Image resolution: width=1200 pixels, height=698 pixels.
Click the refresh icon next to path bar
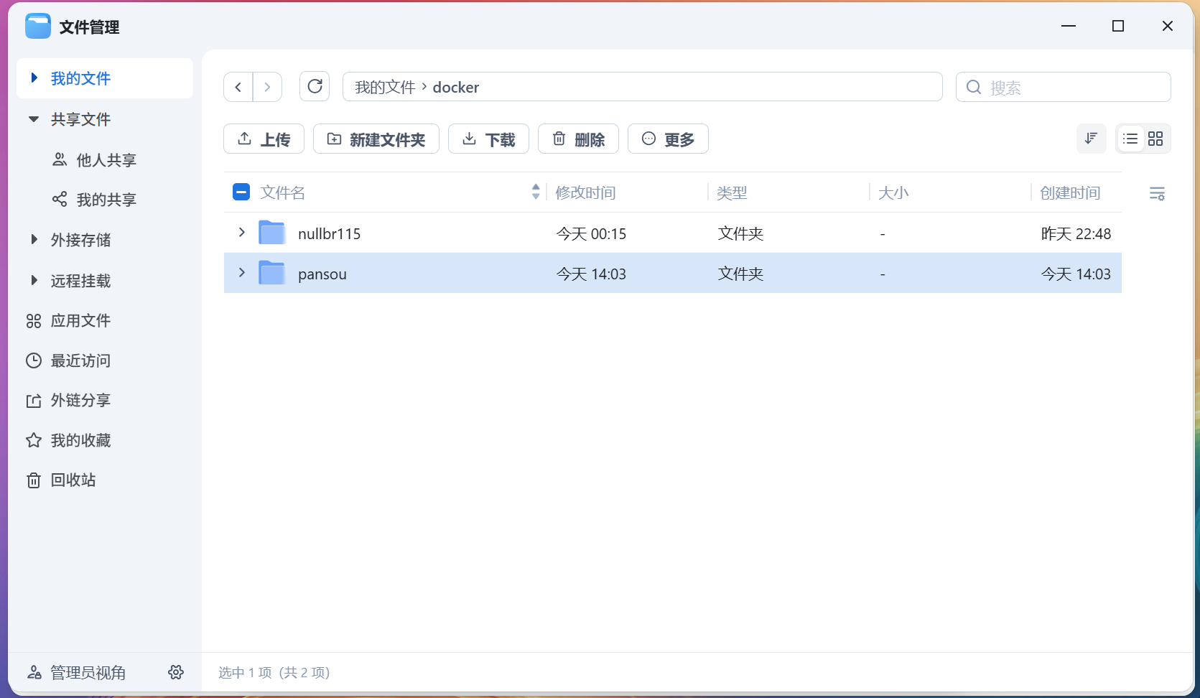coord(315,87)
